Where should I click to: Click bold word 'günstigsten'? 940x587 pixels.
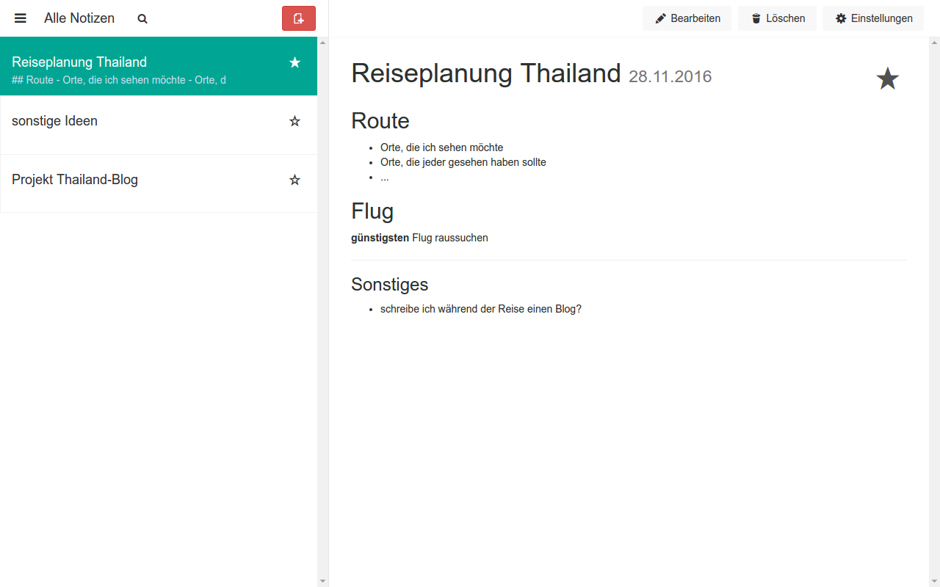tap(380, 238)
